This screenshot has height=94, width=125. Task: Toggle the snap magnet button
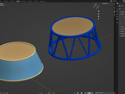click(49, 93)
